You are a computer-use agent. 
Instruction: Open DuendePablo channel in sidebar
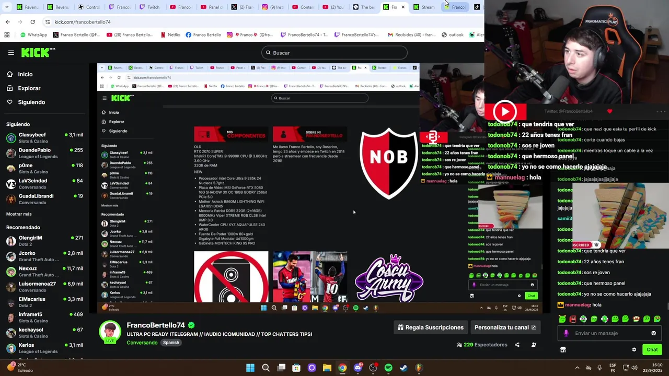[x=44, y=153]
